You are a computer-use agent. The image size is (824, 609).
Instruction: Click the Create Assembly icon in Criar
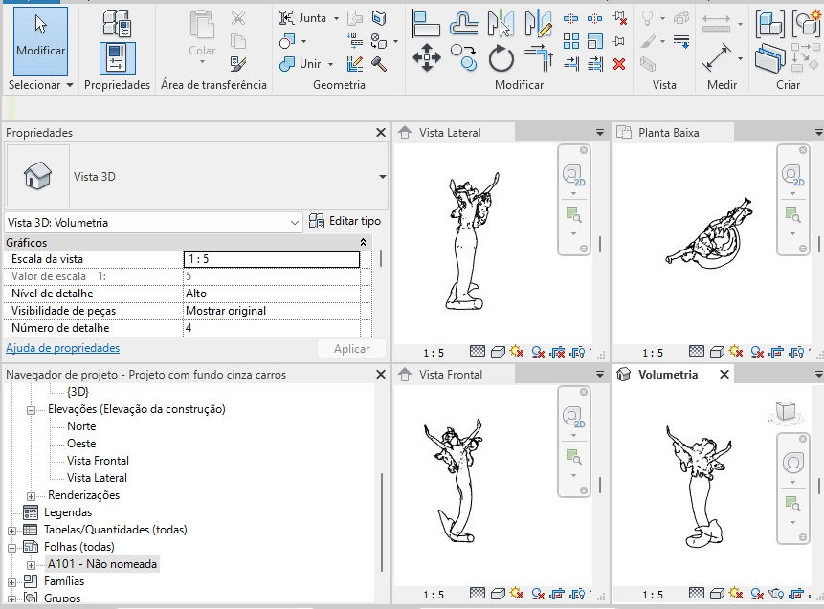tap(769, 24)
